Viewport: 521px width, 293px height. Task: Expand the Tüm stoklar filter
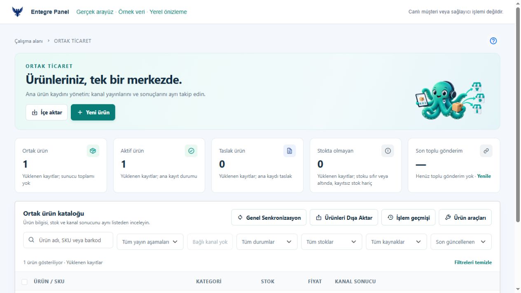(x=332, y=242)
